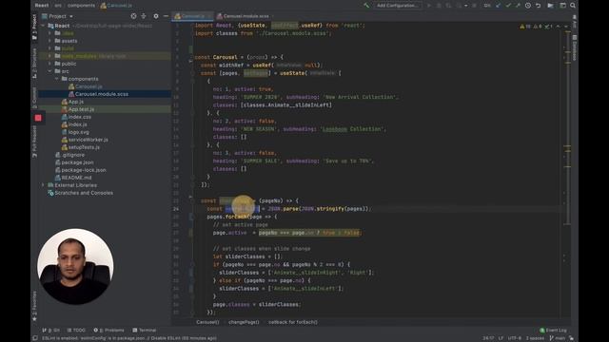Click the Git commit checkmark icon
609x342 pixels.
point(508,6)
